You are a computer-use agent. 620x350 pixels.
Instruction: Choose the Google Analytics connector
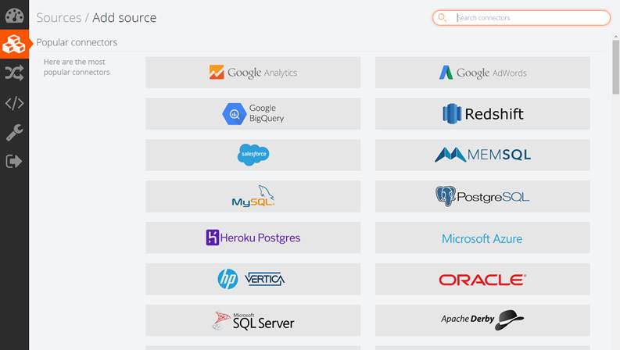(x=253, y=73)
